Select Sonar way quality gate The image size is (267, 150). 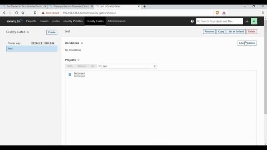coord(32,43)
